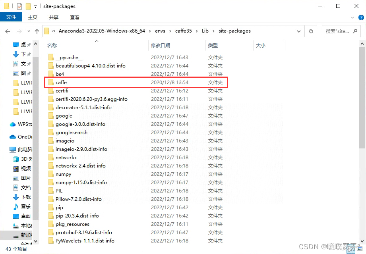Open the 文件 menu
This screenshot has width=366, height=254.
pyautogui.click(x=11, y=17)
